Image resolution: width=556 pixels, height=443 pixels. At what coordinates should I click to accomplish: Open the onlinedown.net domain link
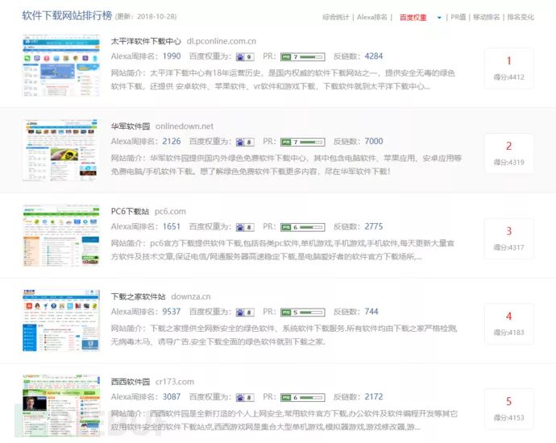click(185, 126)
